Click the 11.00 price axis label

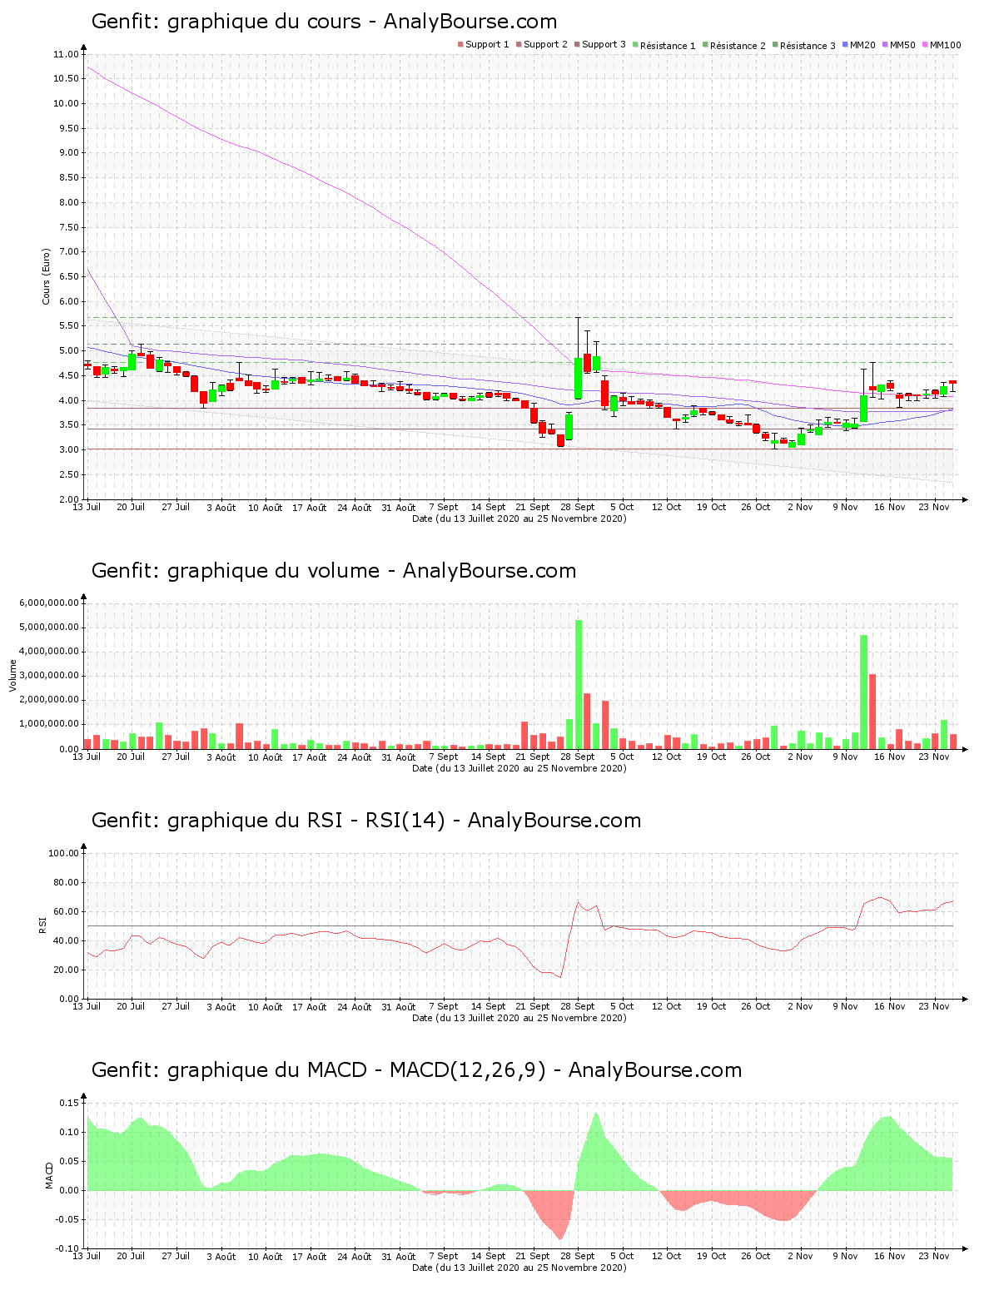coord(67,54)
